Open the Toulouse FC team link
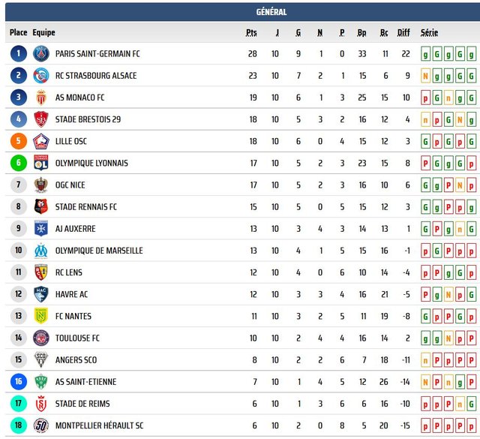The width and height of the screenshot is (480, 439). pos(77,338)
